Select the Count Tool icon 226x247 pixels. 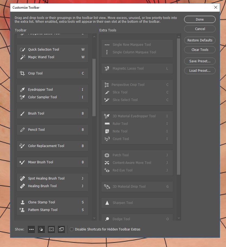[107, 139]
